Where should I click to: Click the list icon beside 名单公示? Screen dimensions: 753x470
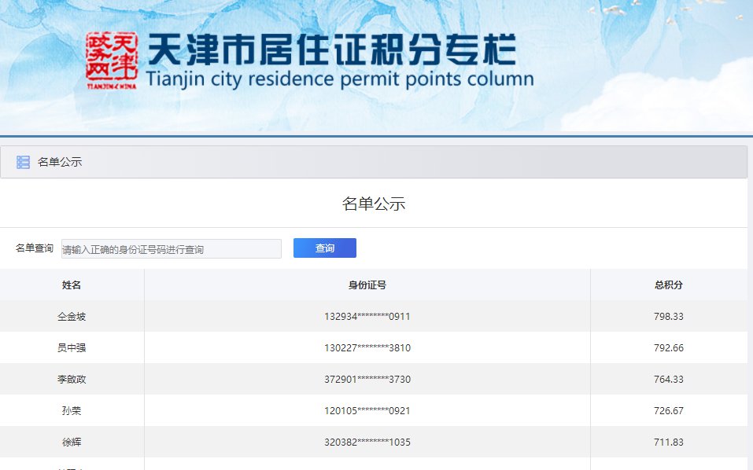(23, 162)
